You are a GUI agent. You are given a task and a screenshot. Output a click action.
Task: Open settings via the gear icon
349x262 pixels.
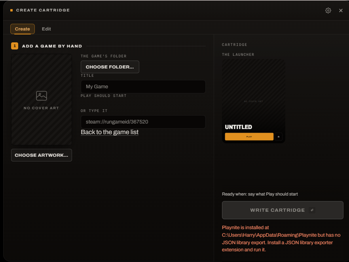(x=328, y=10)
